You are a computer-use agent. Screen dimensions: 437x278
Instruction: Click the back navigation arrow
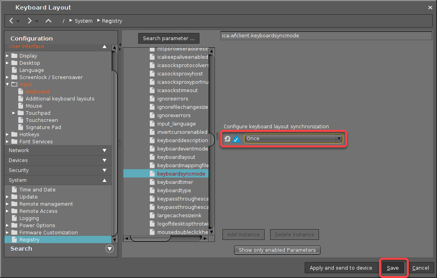(x=11, y=21)
